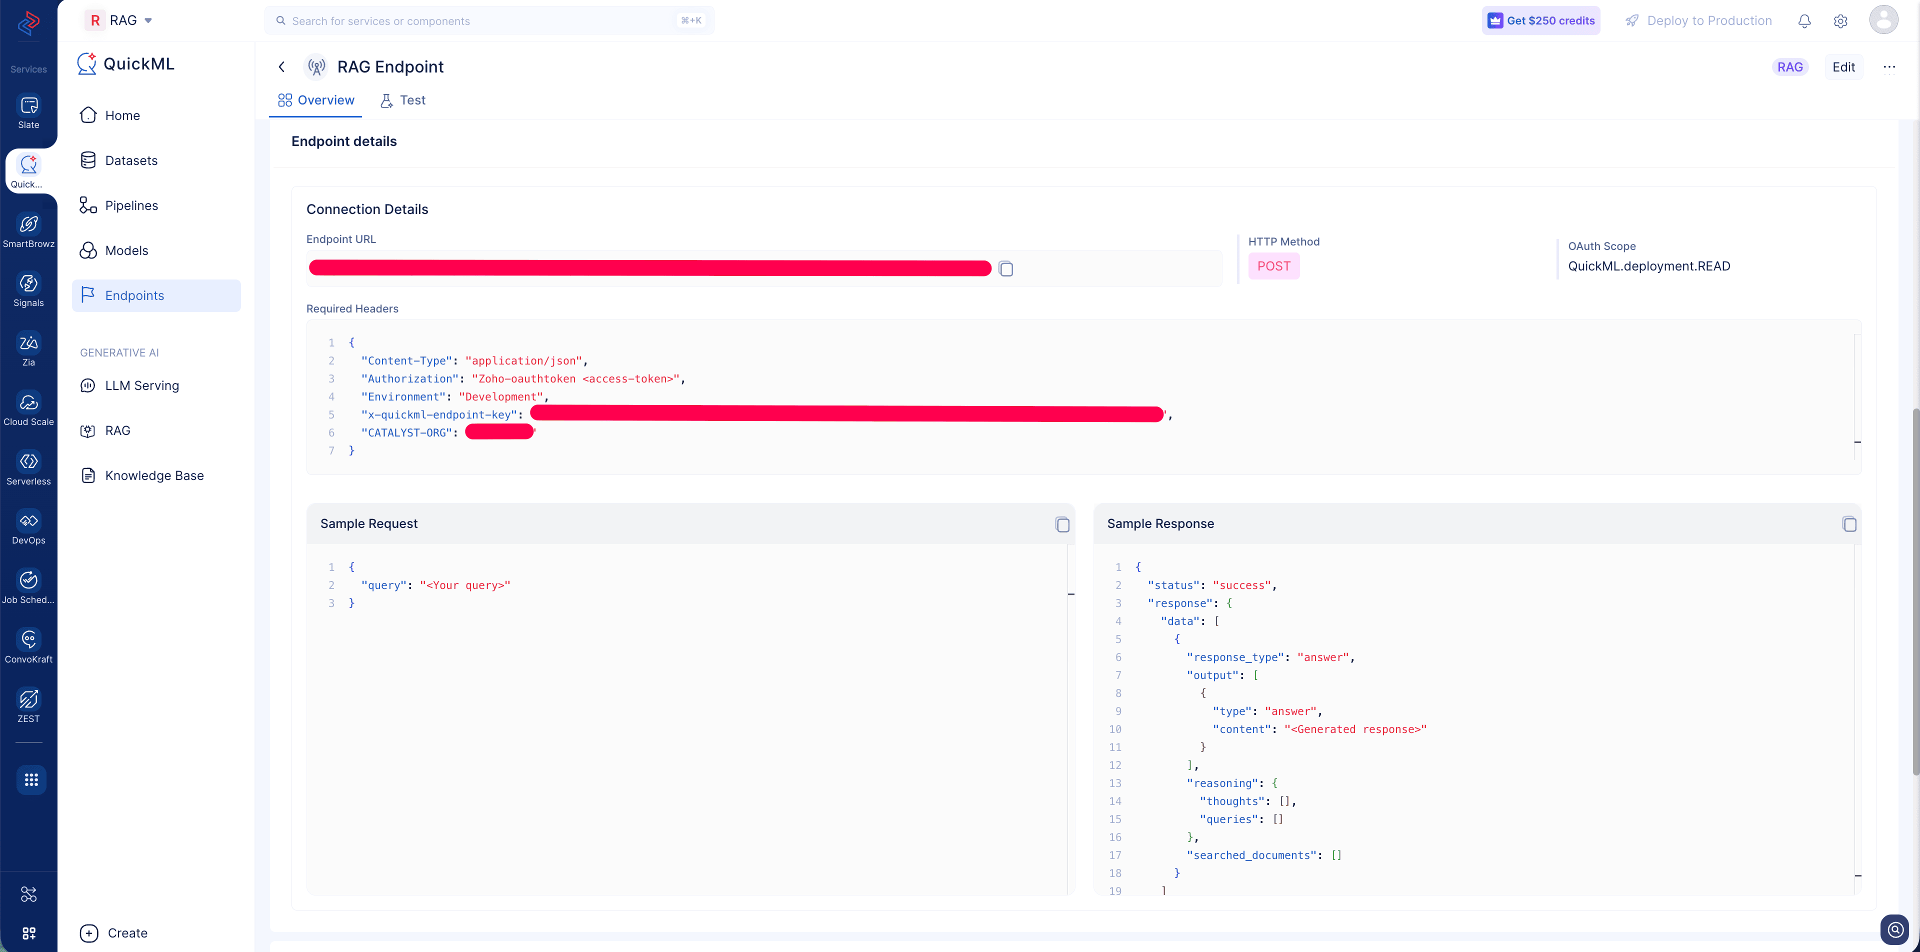Open the ZEST service
The height and width of the screenshot is (952, 1920).
(x=28, y=706)
